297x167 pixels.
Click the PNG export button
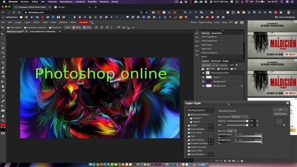click(x=76, y=28)
